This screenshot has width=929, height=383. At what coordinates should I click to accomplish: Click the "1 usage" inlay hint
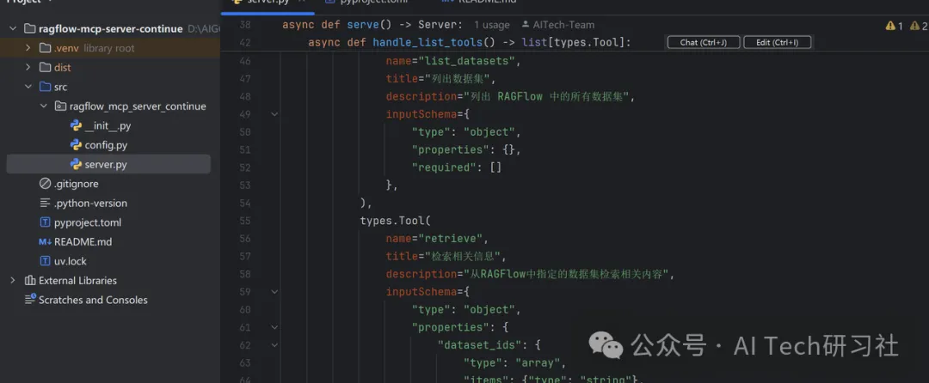click(x=492, y=25)
